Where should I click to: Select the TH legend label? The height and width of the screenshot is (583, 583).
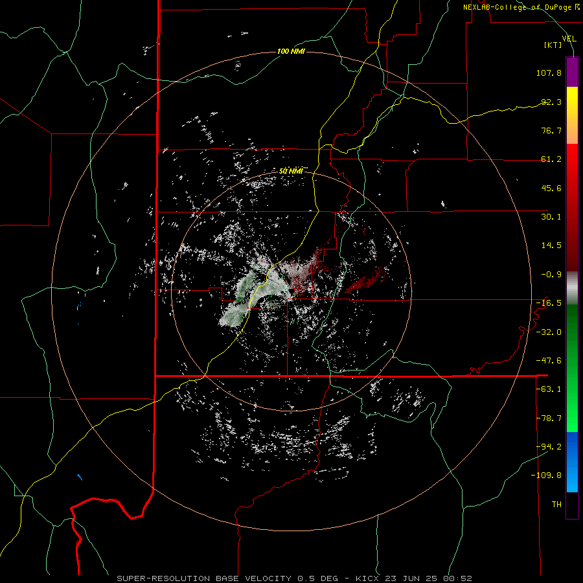(556, 505)
